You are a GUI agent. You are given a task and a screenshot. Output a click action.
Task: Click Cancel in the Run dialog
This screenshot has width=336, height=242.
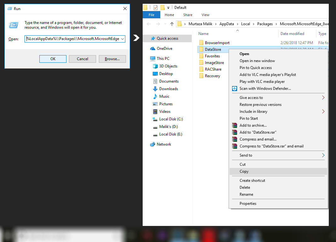[x=83, y=59]
